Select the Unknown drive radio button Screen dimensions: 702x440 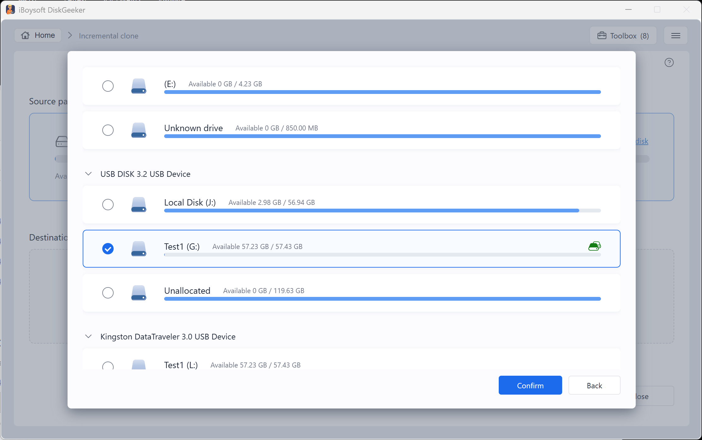pos(108,130)
